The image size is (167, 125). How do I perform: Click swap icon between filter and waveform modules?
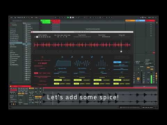click(72, 57)
